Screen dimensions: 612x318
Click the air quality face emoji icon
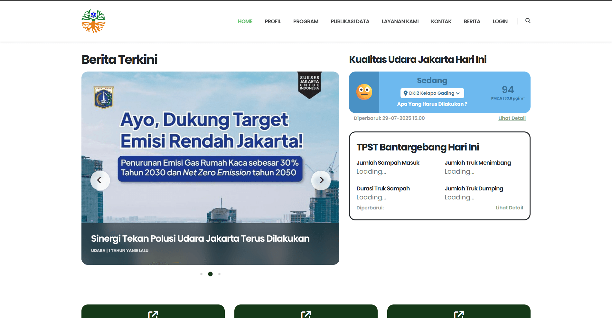[364, 92]
